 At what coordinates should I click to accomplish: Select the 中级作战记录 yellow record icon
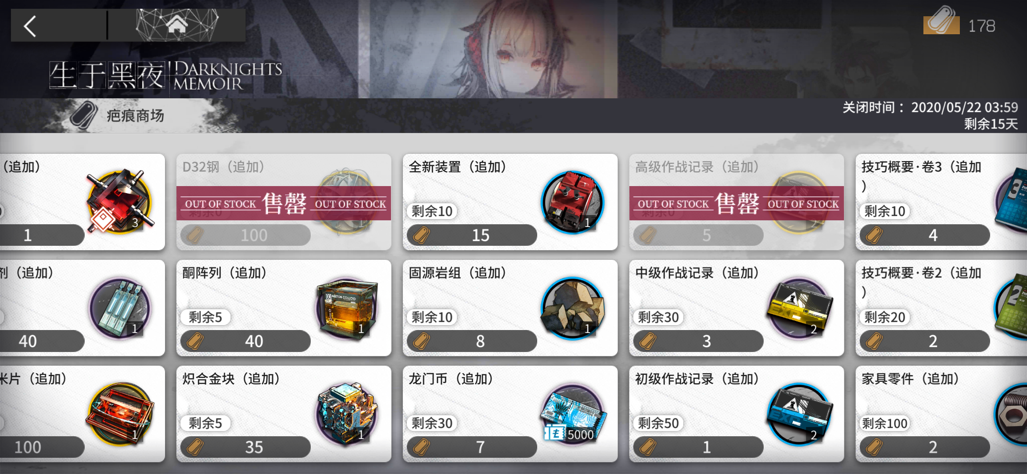[799, 309]
